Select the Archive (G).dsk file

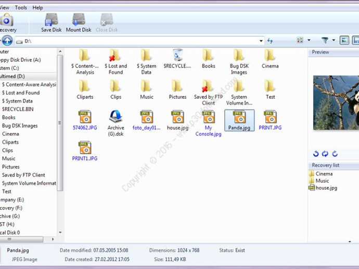pyautogui.click(x=116, y=124)
